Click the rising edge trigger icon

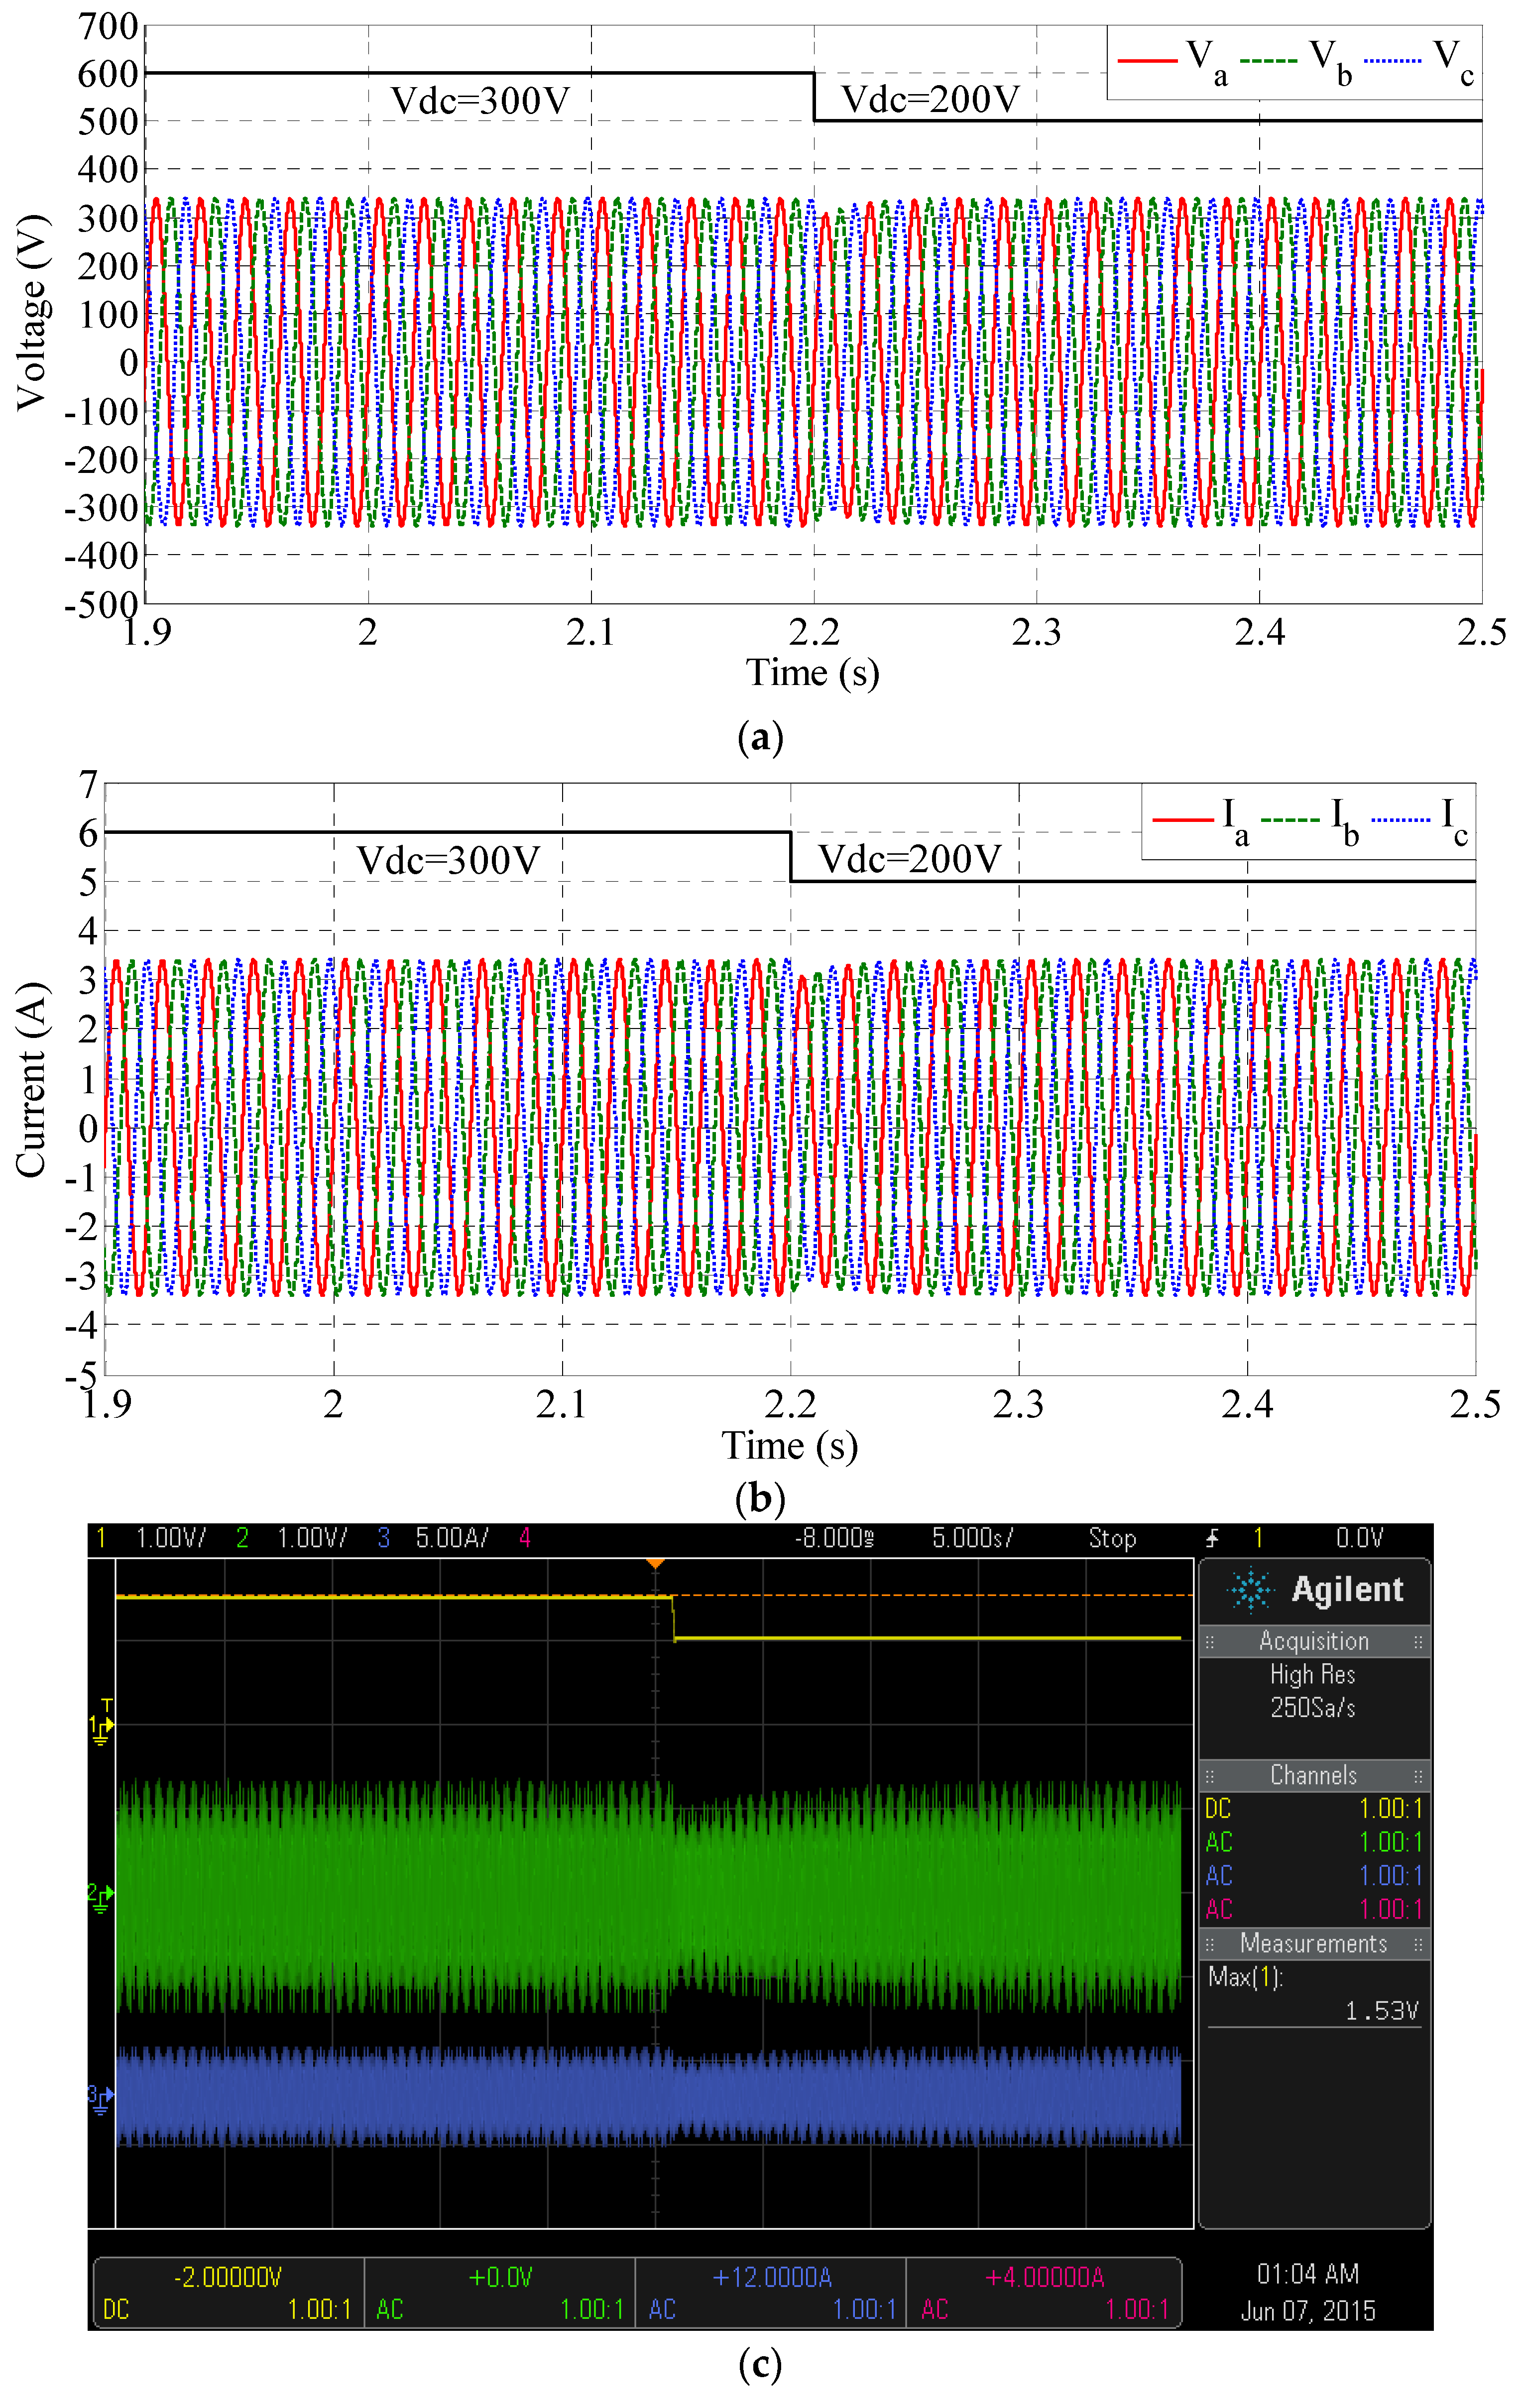[1212, 1539]
